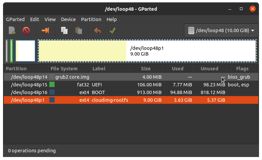Image resolution: width=262 pixels, height=160 pixels.
Task: Open the GParted menu
Action: coord(15,19)
